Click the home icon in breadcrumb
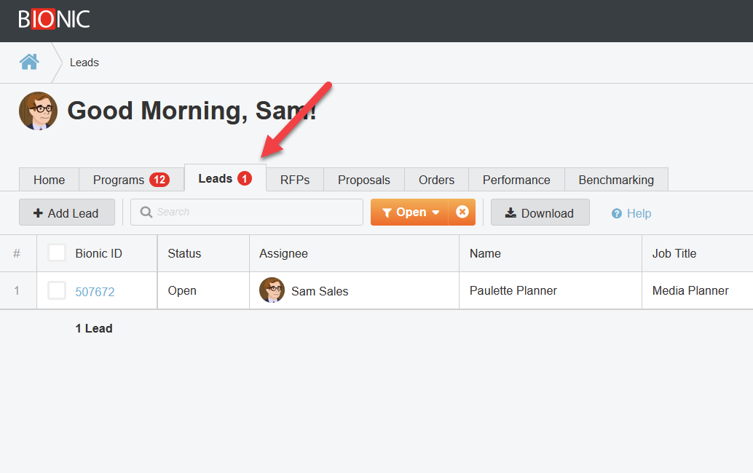This screenshot has width=753, height=473. pyautogui.click(x=29, y=62)
